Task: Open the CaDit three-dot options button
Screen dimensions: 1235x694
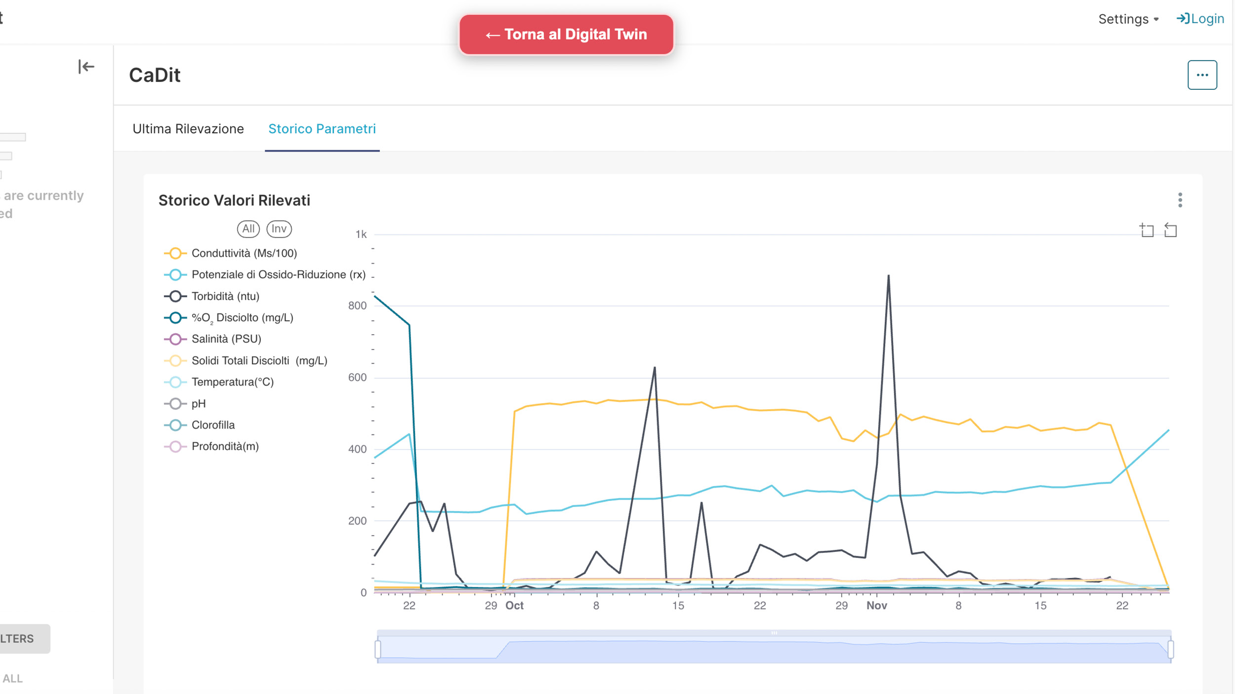Action: coord(1202,75)
